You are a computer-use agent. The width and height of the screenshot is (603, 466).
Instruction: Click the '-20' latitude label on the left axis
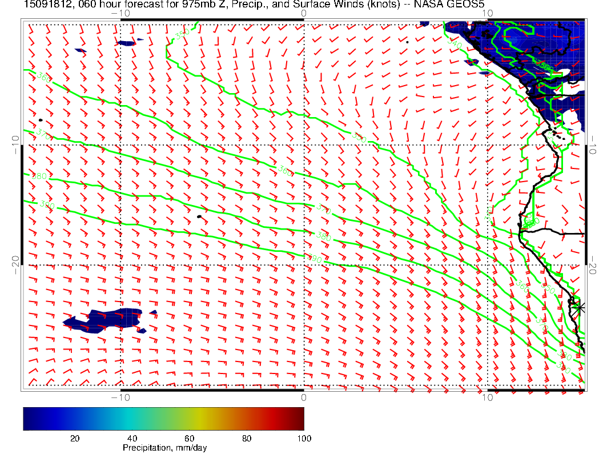tap(15, 265)
